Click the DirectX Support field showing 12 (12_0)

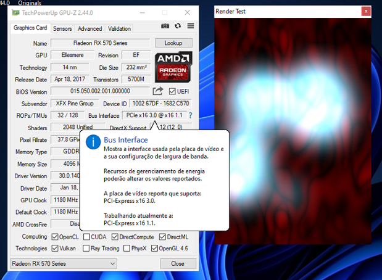point(171,126)
